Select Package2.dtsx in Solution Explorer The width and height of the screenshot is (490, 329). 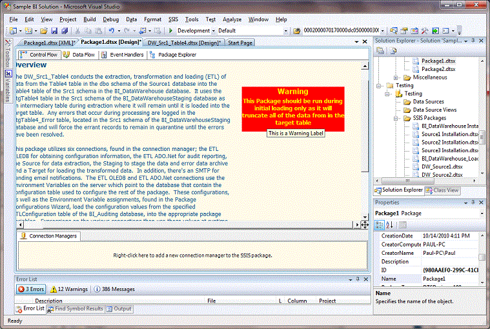pos(438,69)
